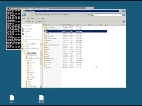Click the greyed Forward navigation arrow

point(28,15)
